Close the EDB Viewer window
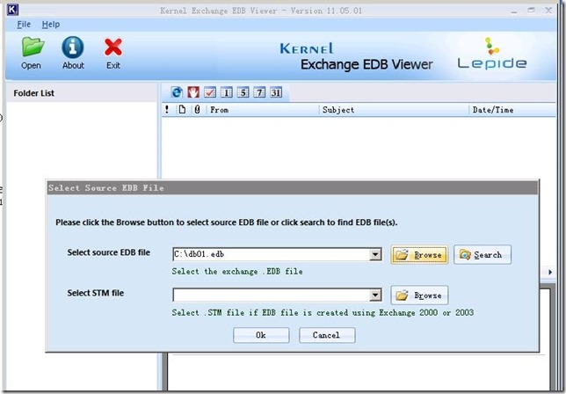This screenshot has height=394, width=566. click(x=548, y=10)
